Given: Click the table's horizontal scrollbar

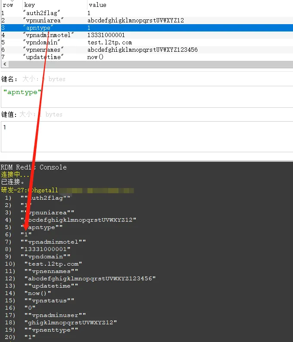Looking at the screenshot, I should [146, 64].
